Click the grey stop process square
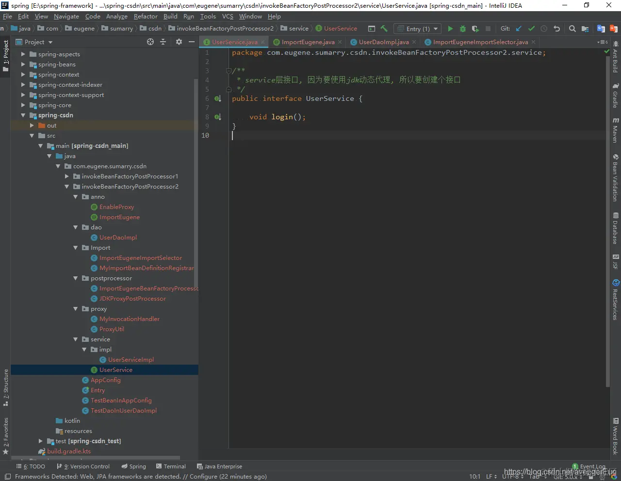 point(488,29)
